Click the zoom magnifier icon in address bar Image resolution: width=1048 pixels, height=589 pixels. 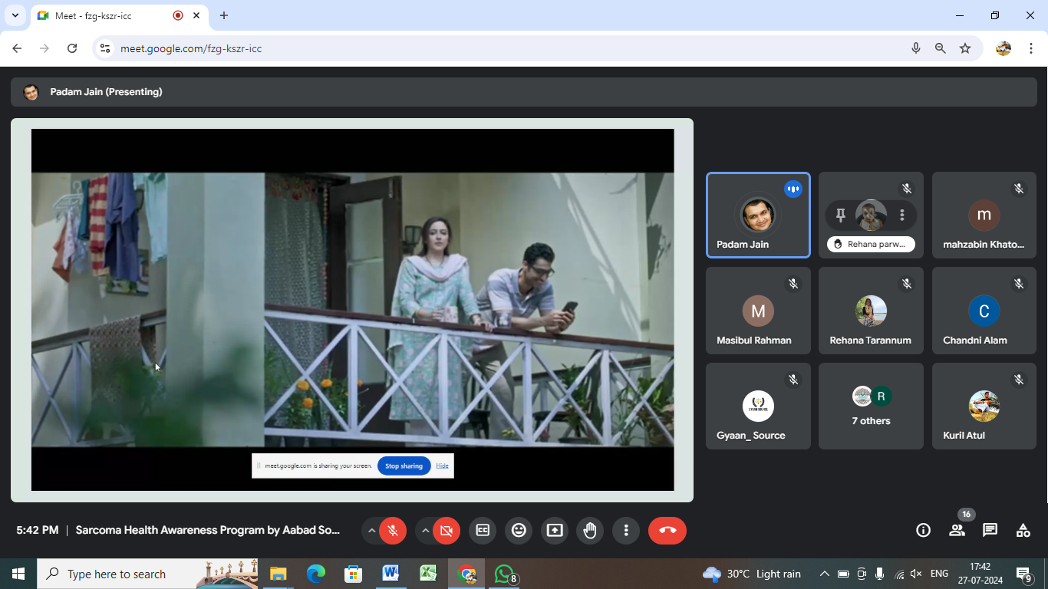[941, 48]
